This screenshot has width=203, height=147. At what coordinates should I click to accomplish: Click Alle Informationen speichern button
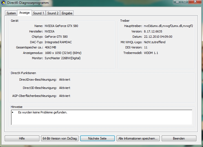coord(138,138)
